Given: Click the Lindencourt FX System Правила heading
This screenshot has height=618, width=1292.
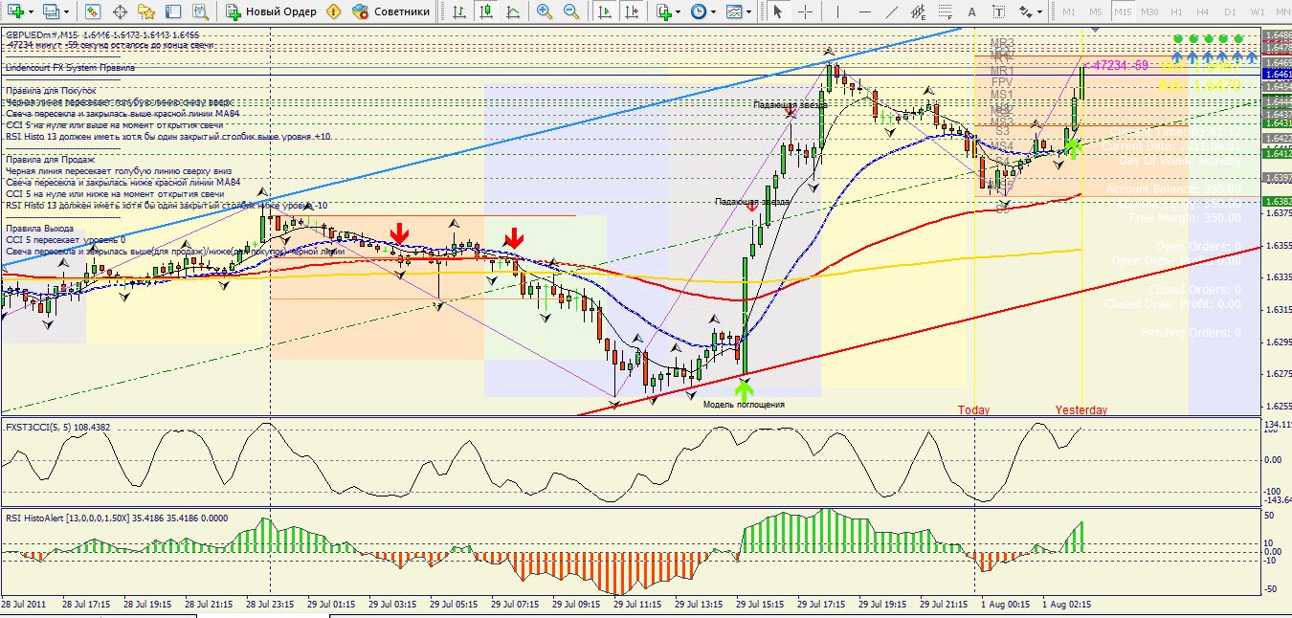Looking at the screenshot, I should pos(70,68).
